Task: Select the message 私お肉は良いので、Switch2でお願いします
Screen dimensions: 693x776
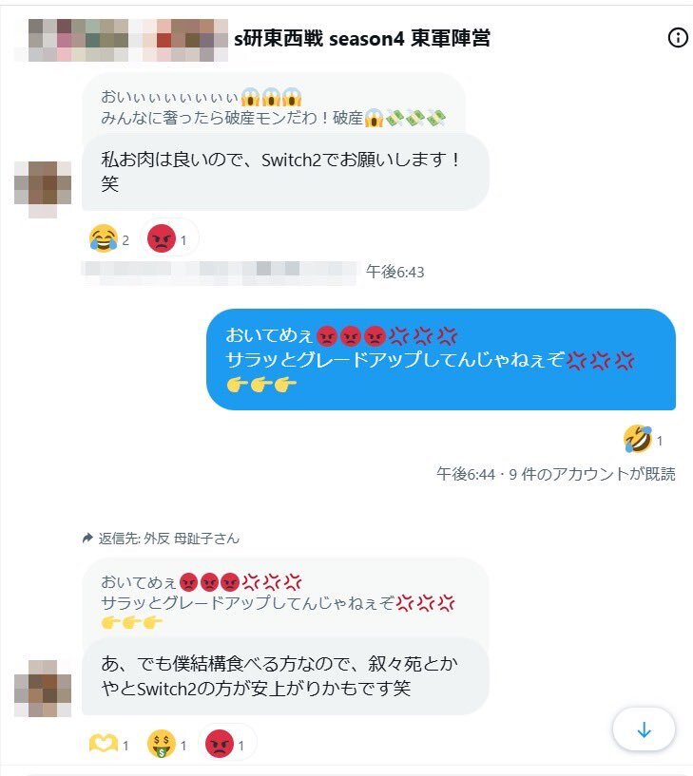Action: click(285, 172)
